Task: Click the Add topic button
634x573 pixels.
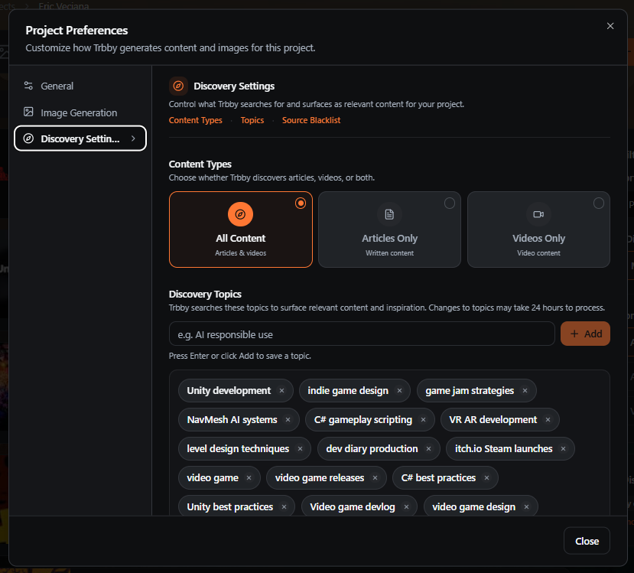Action: coord(585,334)
